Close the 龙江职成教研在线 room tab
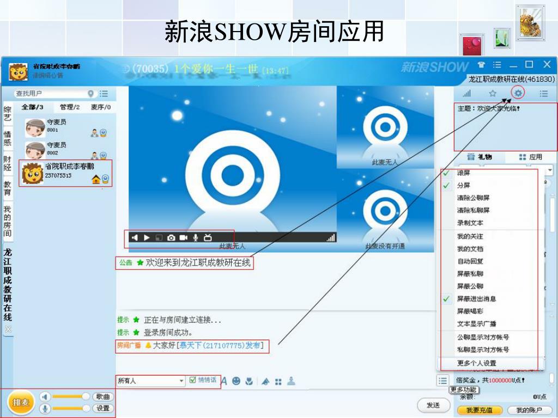The height and width of the screenshot is (418, 558). coord(8,329)
